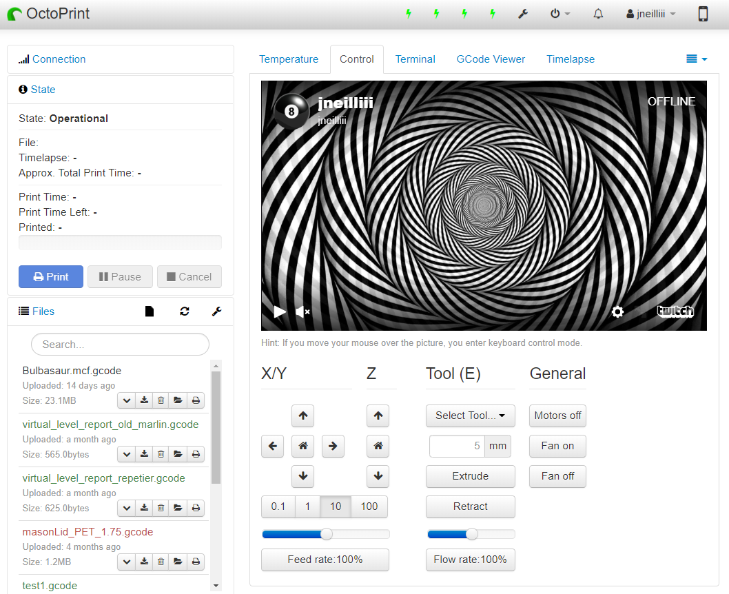Set jog distance to 100

[x=369, y=506]
